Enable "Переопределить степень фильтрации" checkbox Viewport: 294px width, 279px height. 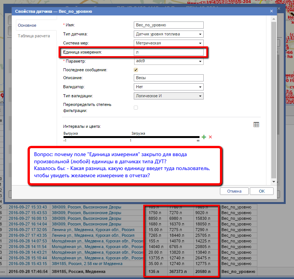coord(136,107)
